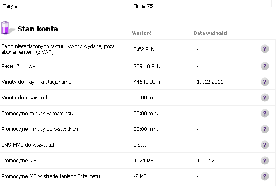Click the Data ważności column header

[x=211, y=33]
